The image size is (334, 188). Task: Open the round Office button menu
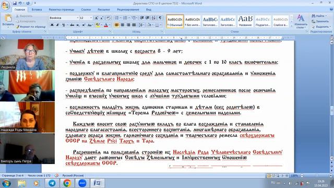[x=5, y=5]
